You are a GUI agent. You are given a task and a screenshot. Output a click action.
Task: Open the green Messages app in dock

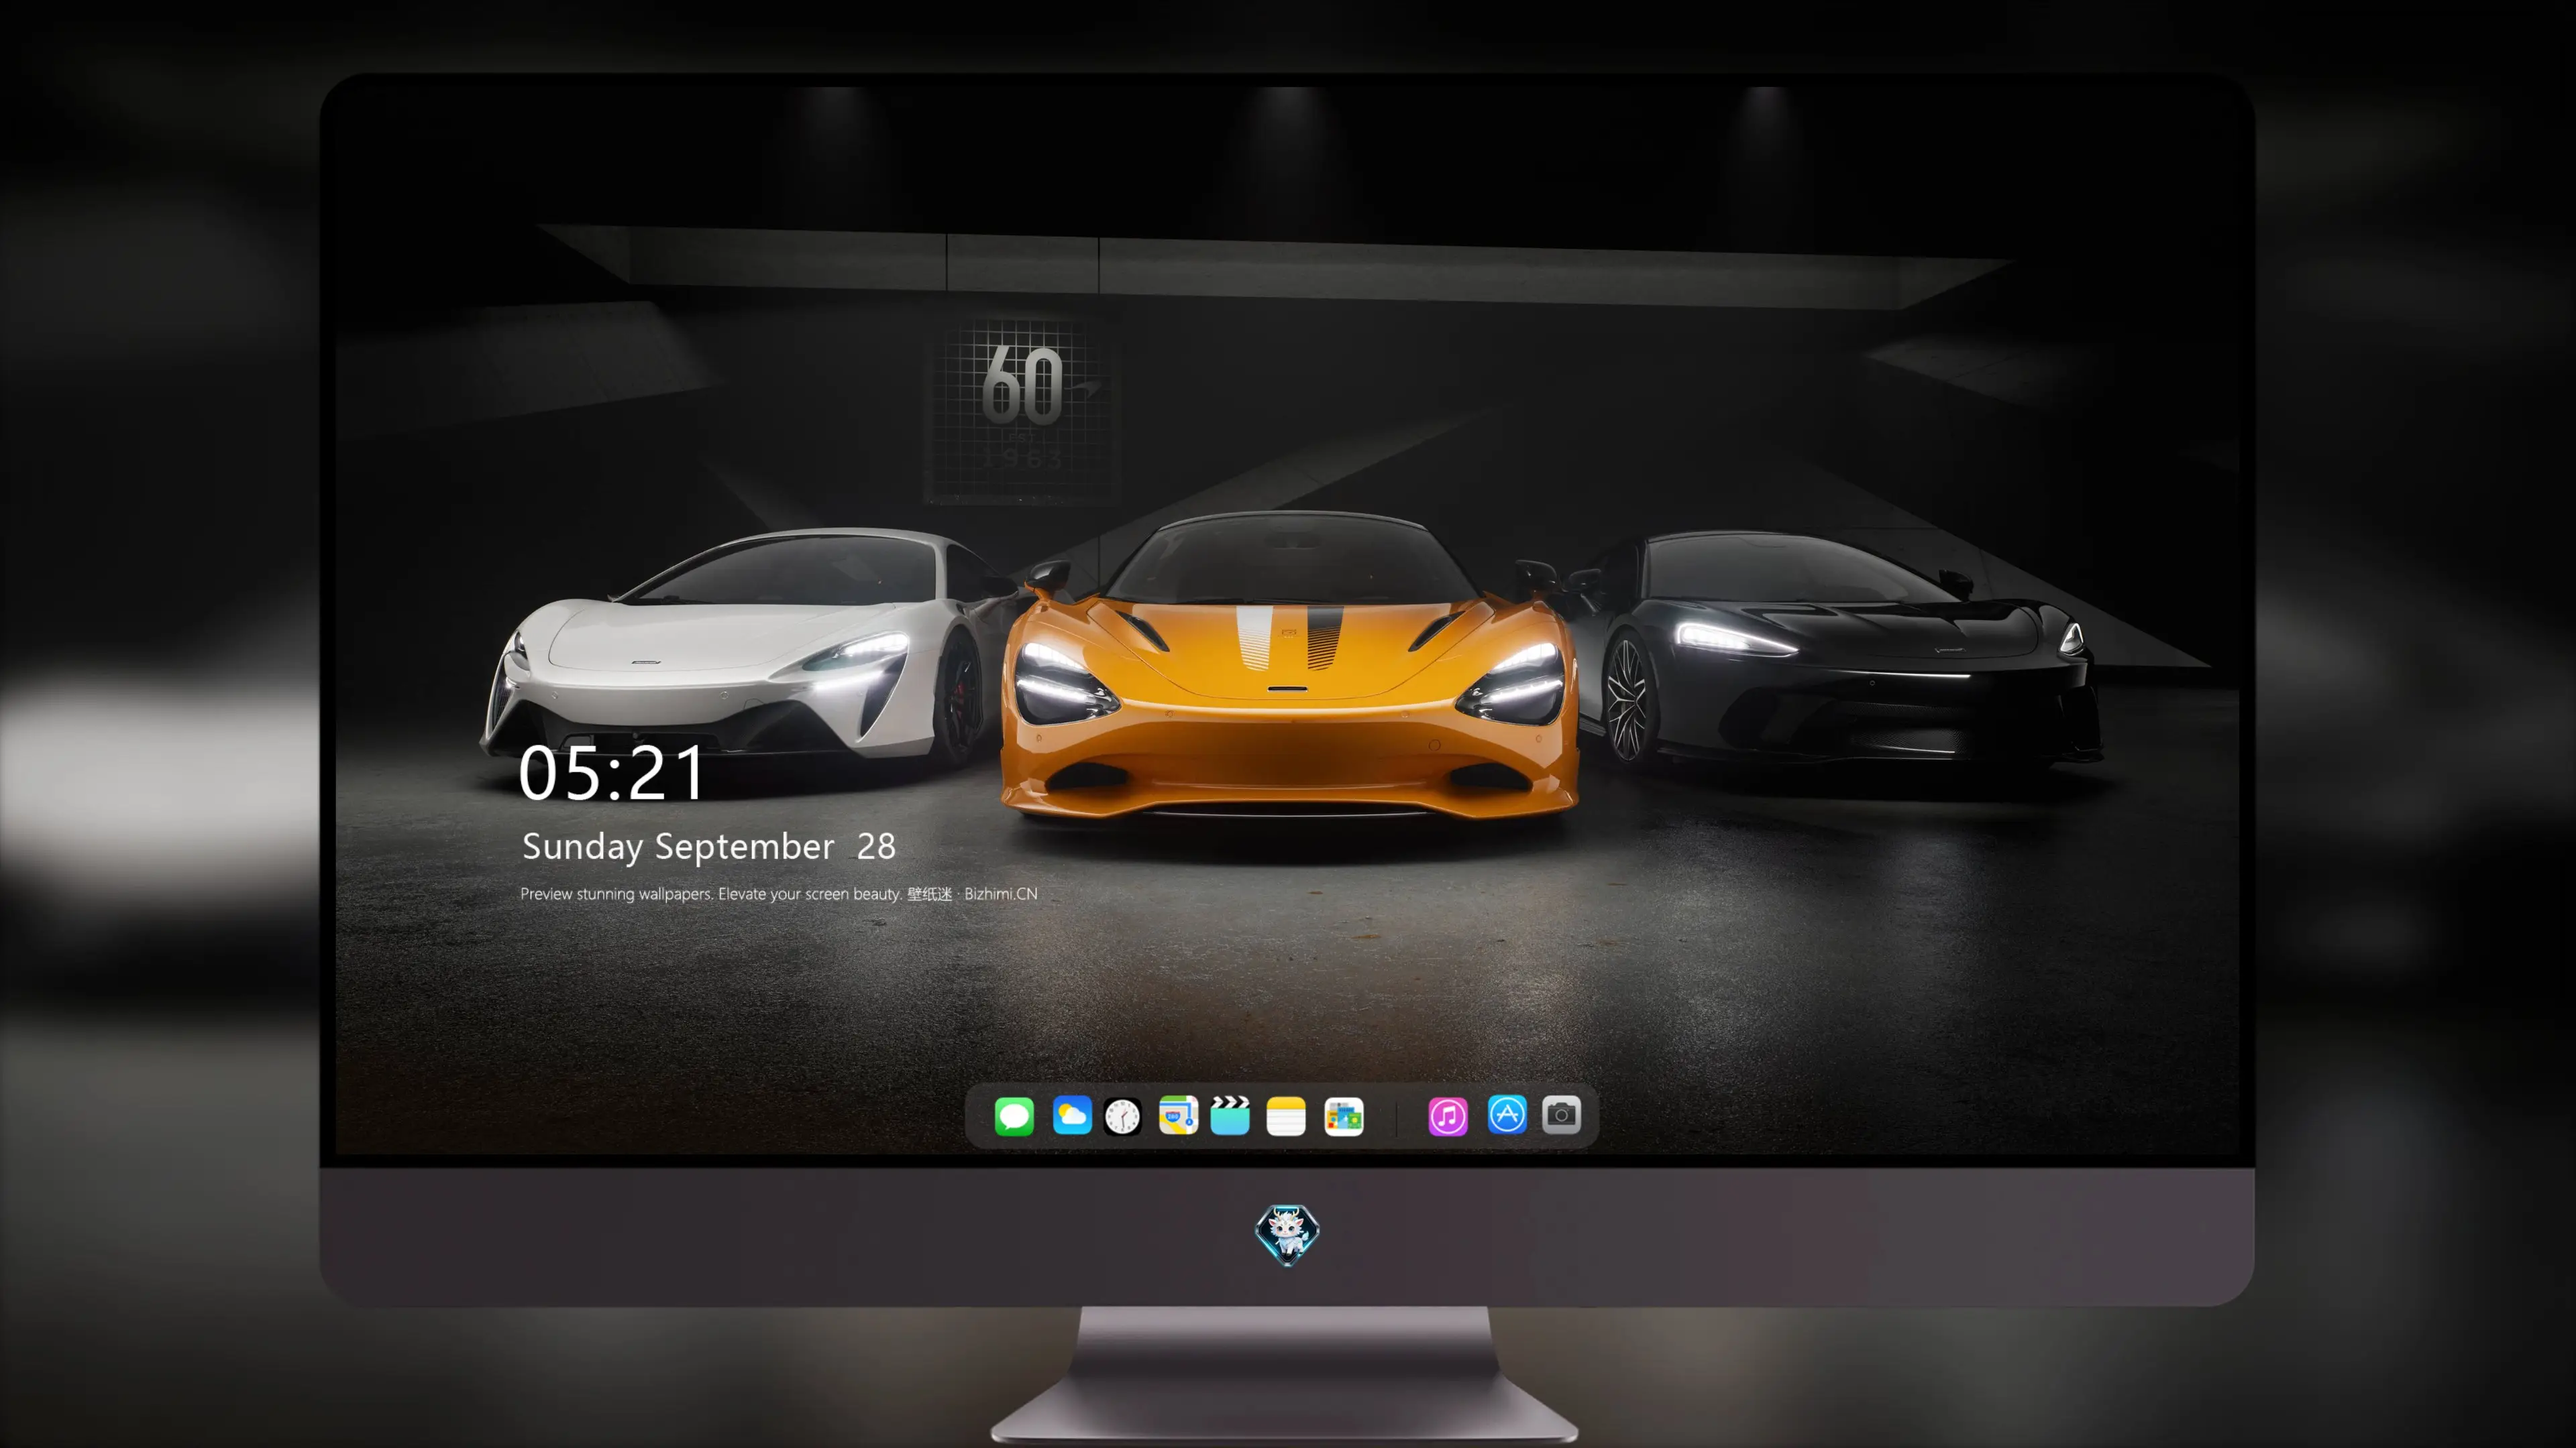point(1014,1115)
